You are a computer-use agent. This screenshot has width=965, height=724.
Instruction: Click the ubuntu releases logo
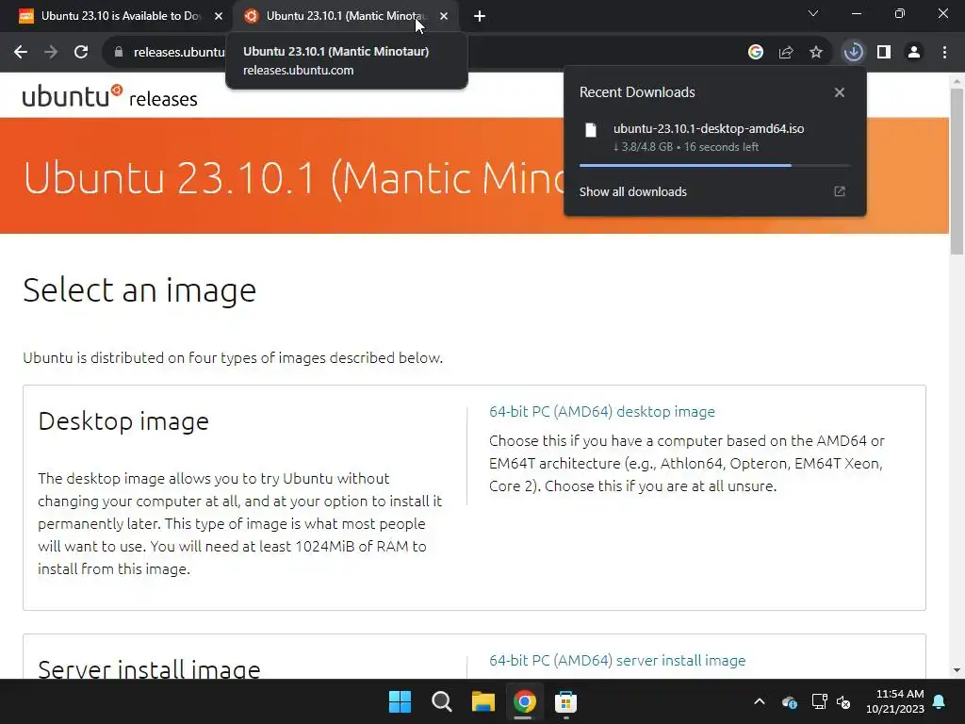pyautogui.click(x=109, y=97)
